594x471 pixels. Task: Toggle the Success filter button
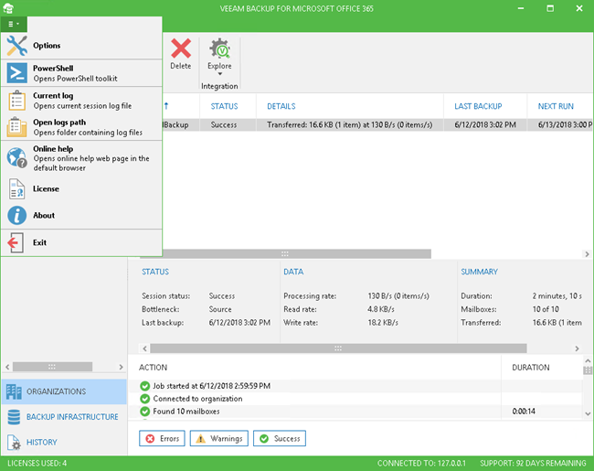pos(280,438)
